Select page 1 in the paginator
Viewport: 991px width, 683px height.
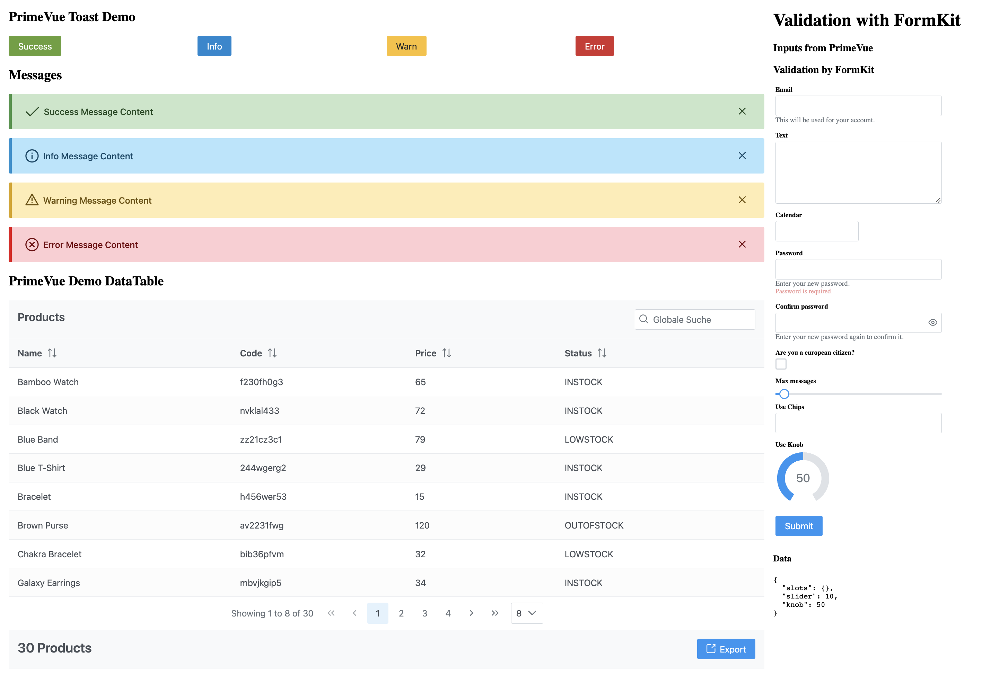(378, 613)
